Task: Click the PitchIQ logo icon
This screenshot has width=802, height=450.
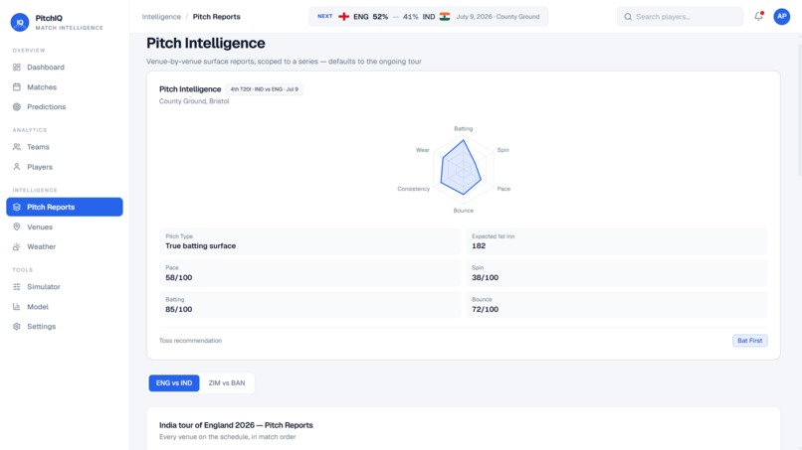Action: [x=20, y=23]
